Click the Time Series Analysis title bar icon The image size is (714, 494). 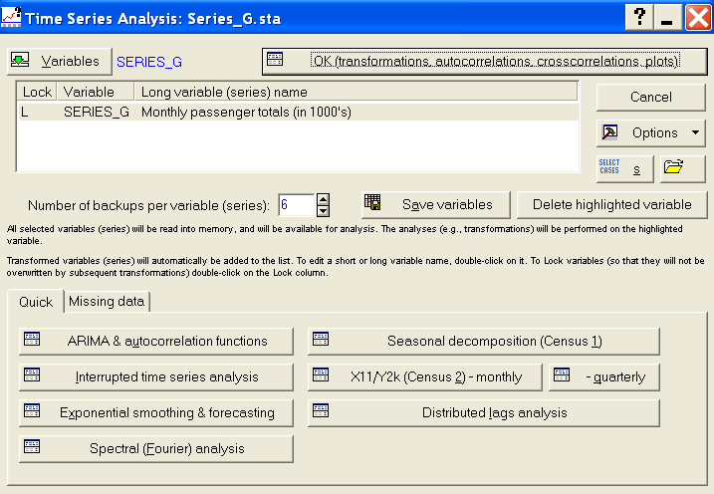(11, 17)
